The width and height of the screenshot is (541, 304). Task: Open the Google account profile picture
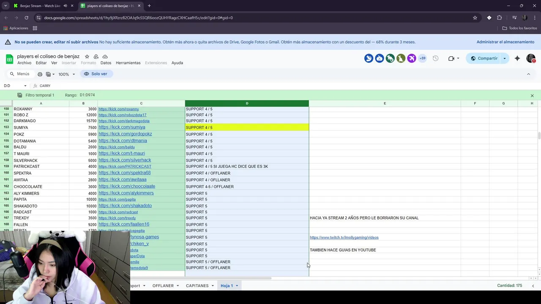pyautogui.click(x=531, y=58)
